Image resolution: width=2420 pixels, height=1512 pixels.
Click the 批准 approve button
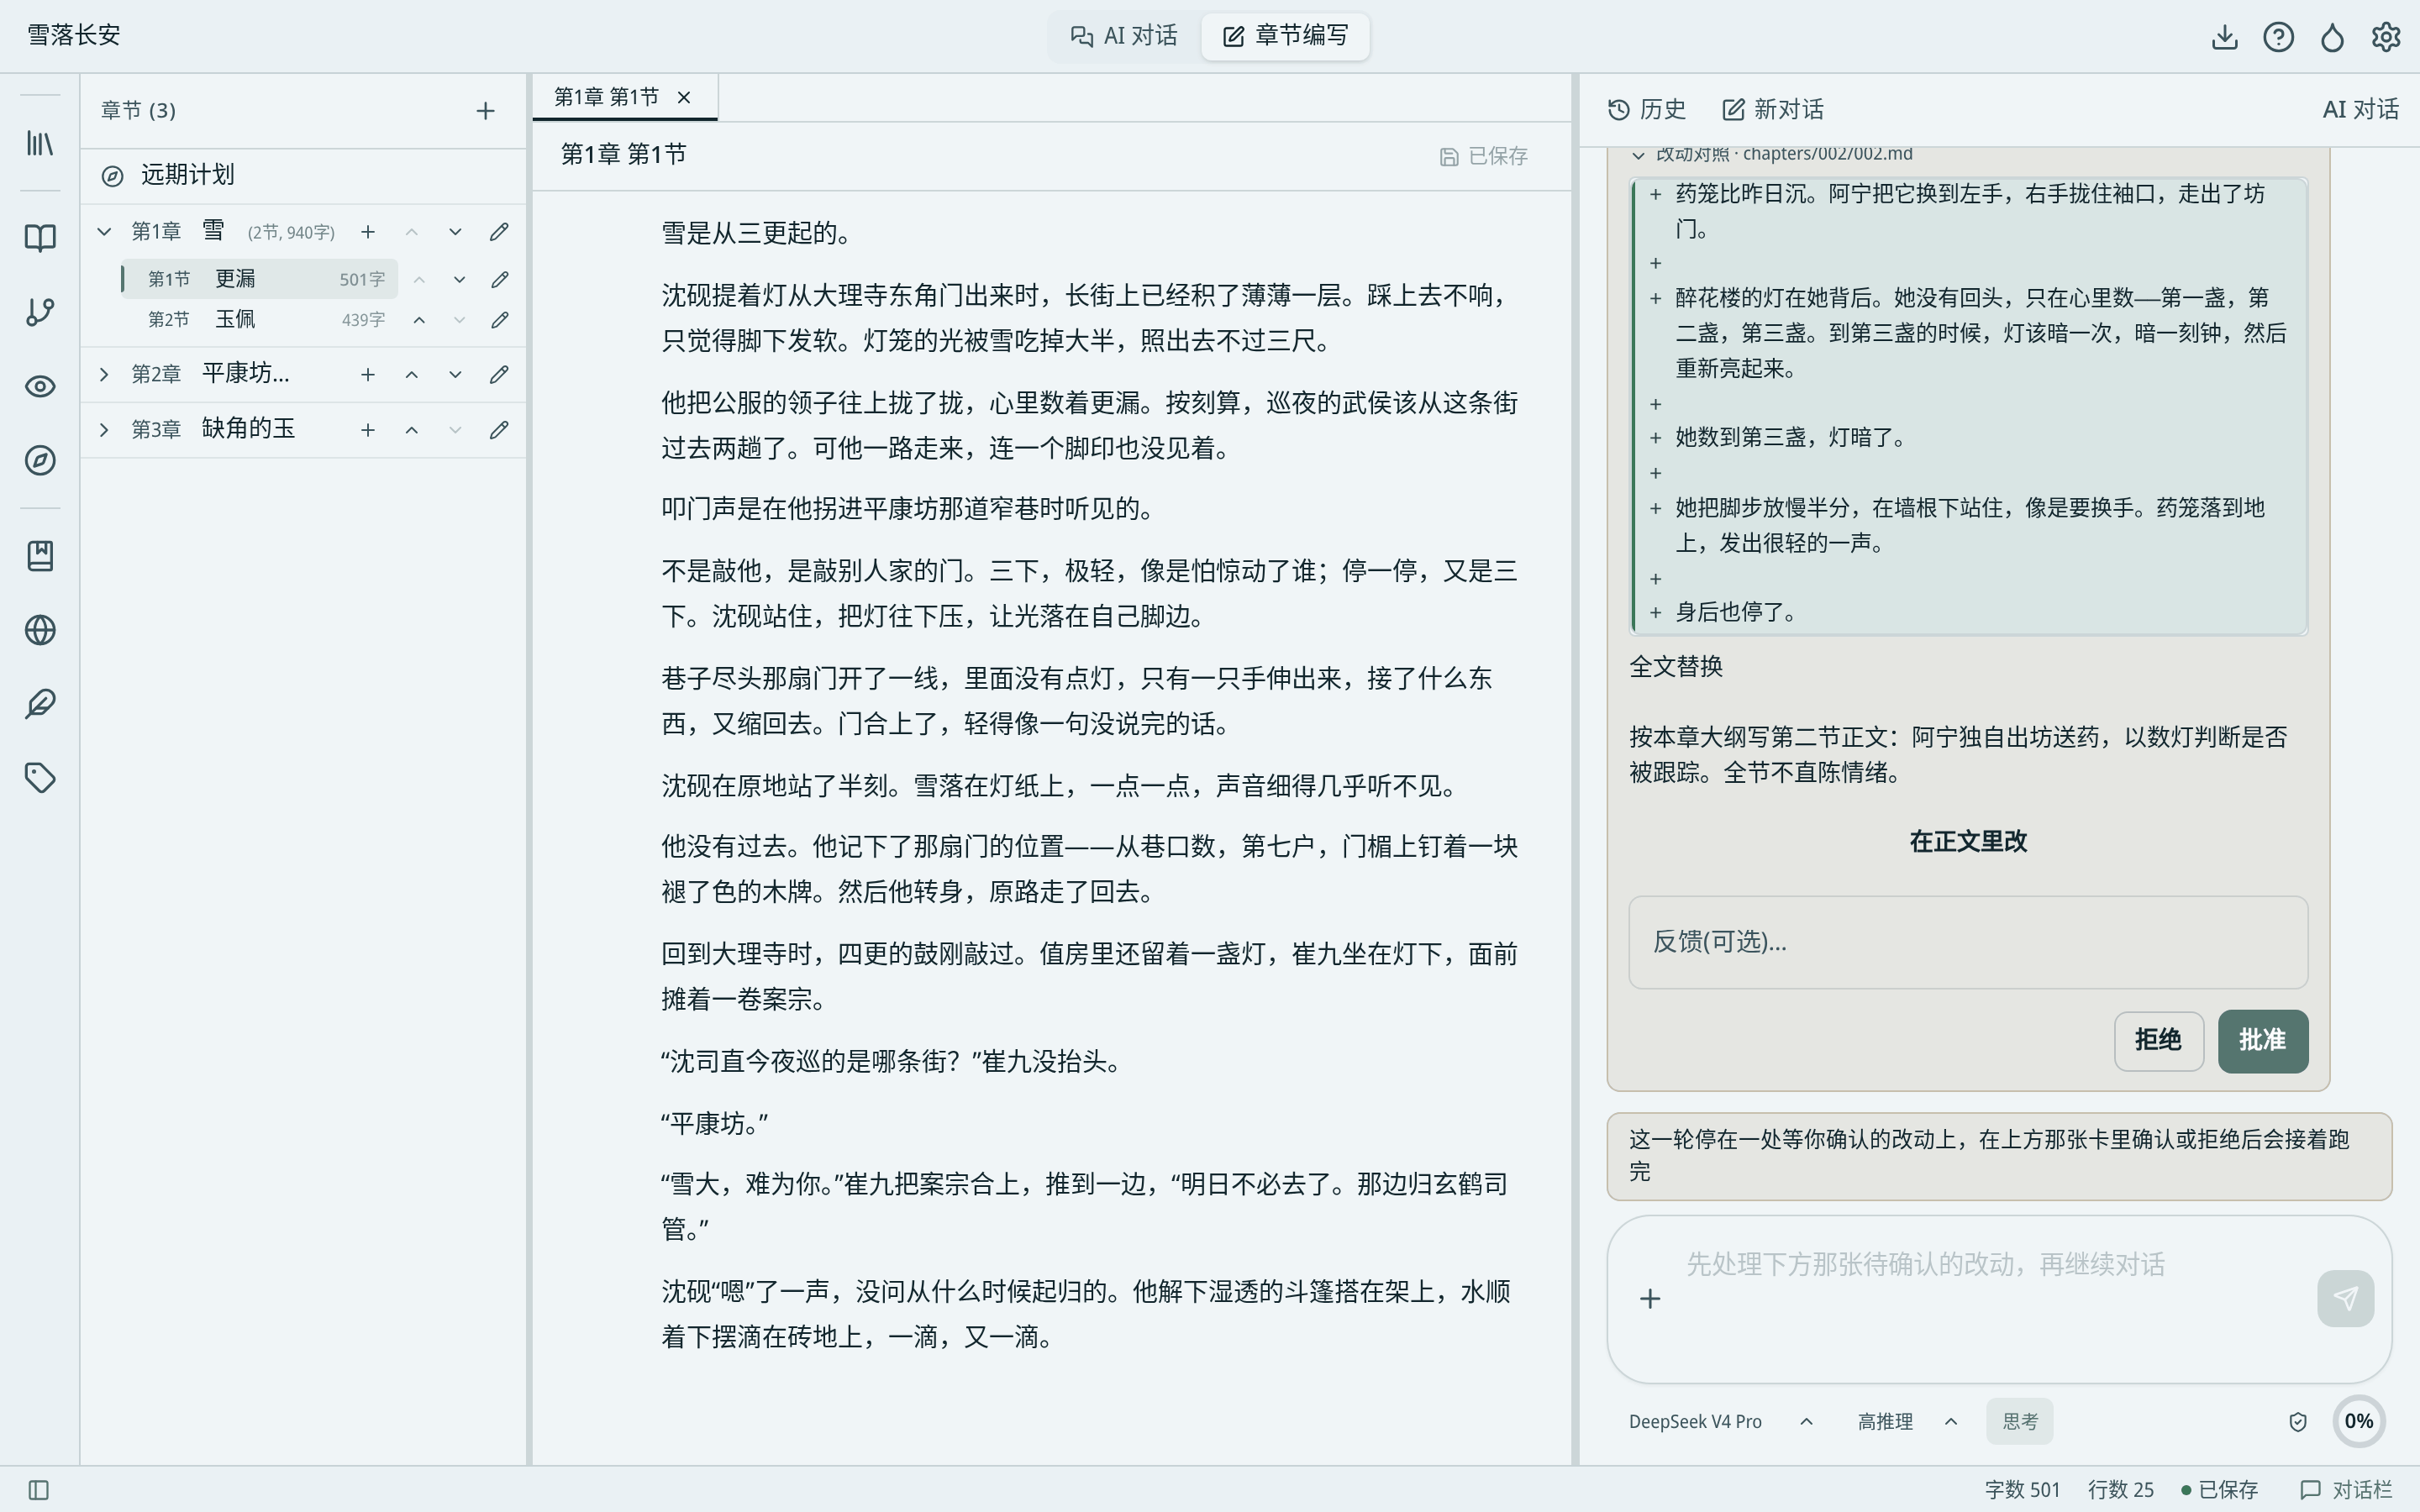click(2263, 1040)
